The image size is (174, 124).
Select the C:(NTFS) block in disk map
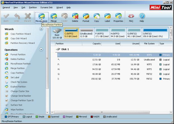(71, 33)
